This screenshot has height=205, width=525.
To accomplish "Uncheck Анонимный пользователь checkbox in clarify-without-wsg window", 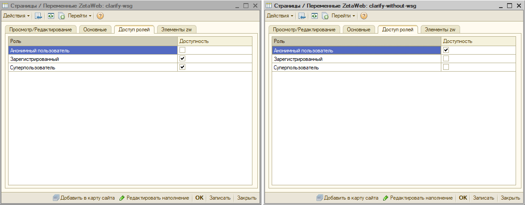I will pos(446,50).
